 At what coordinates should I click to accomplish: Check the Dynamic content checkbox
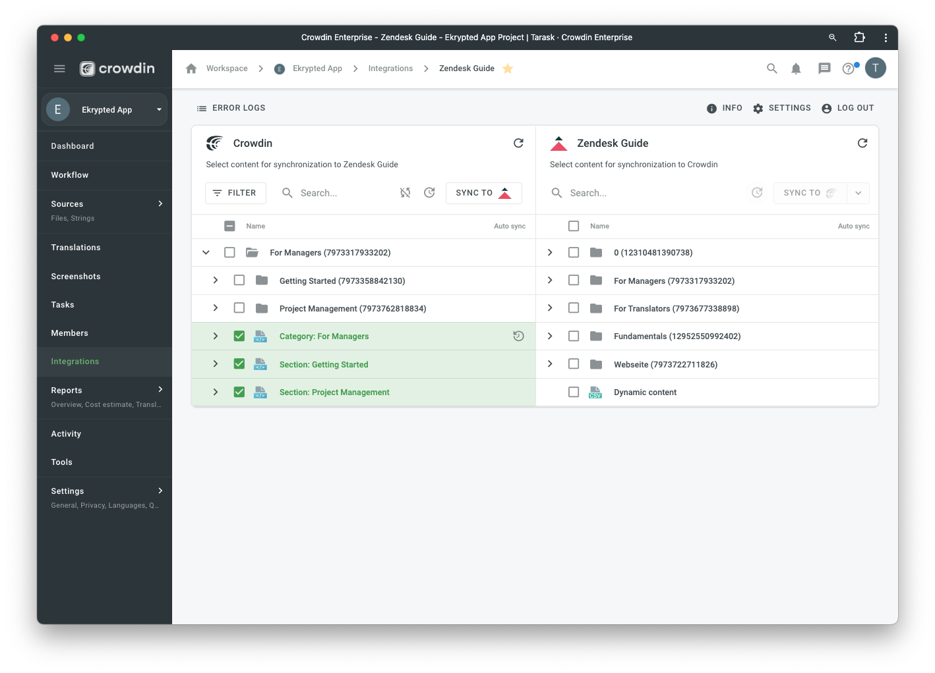pyautogui.click(x=574, y=392)
